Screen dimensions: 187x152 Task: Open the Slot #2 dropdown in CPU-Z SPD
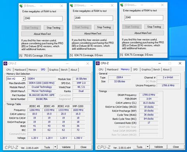tap(23, 79)
